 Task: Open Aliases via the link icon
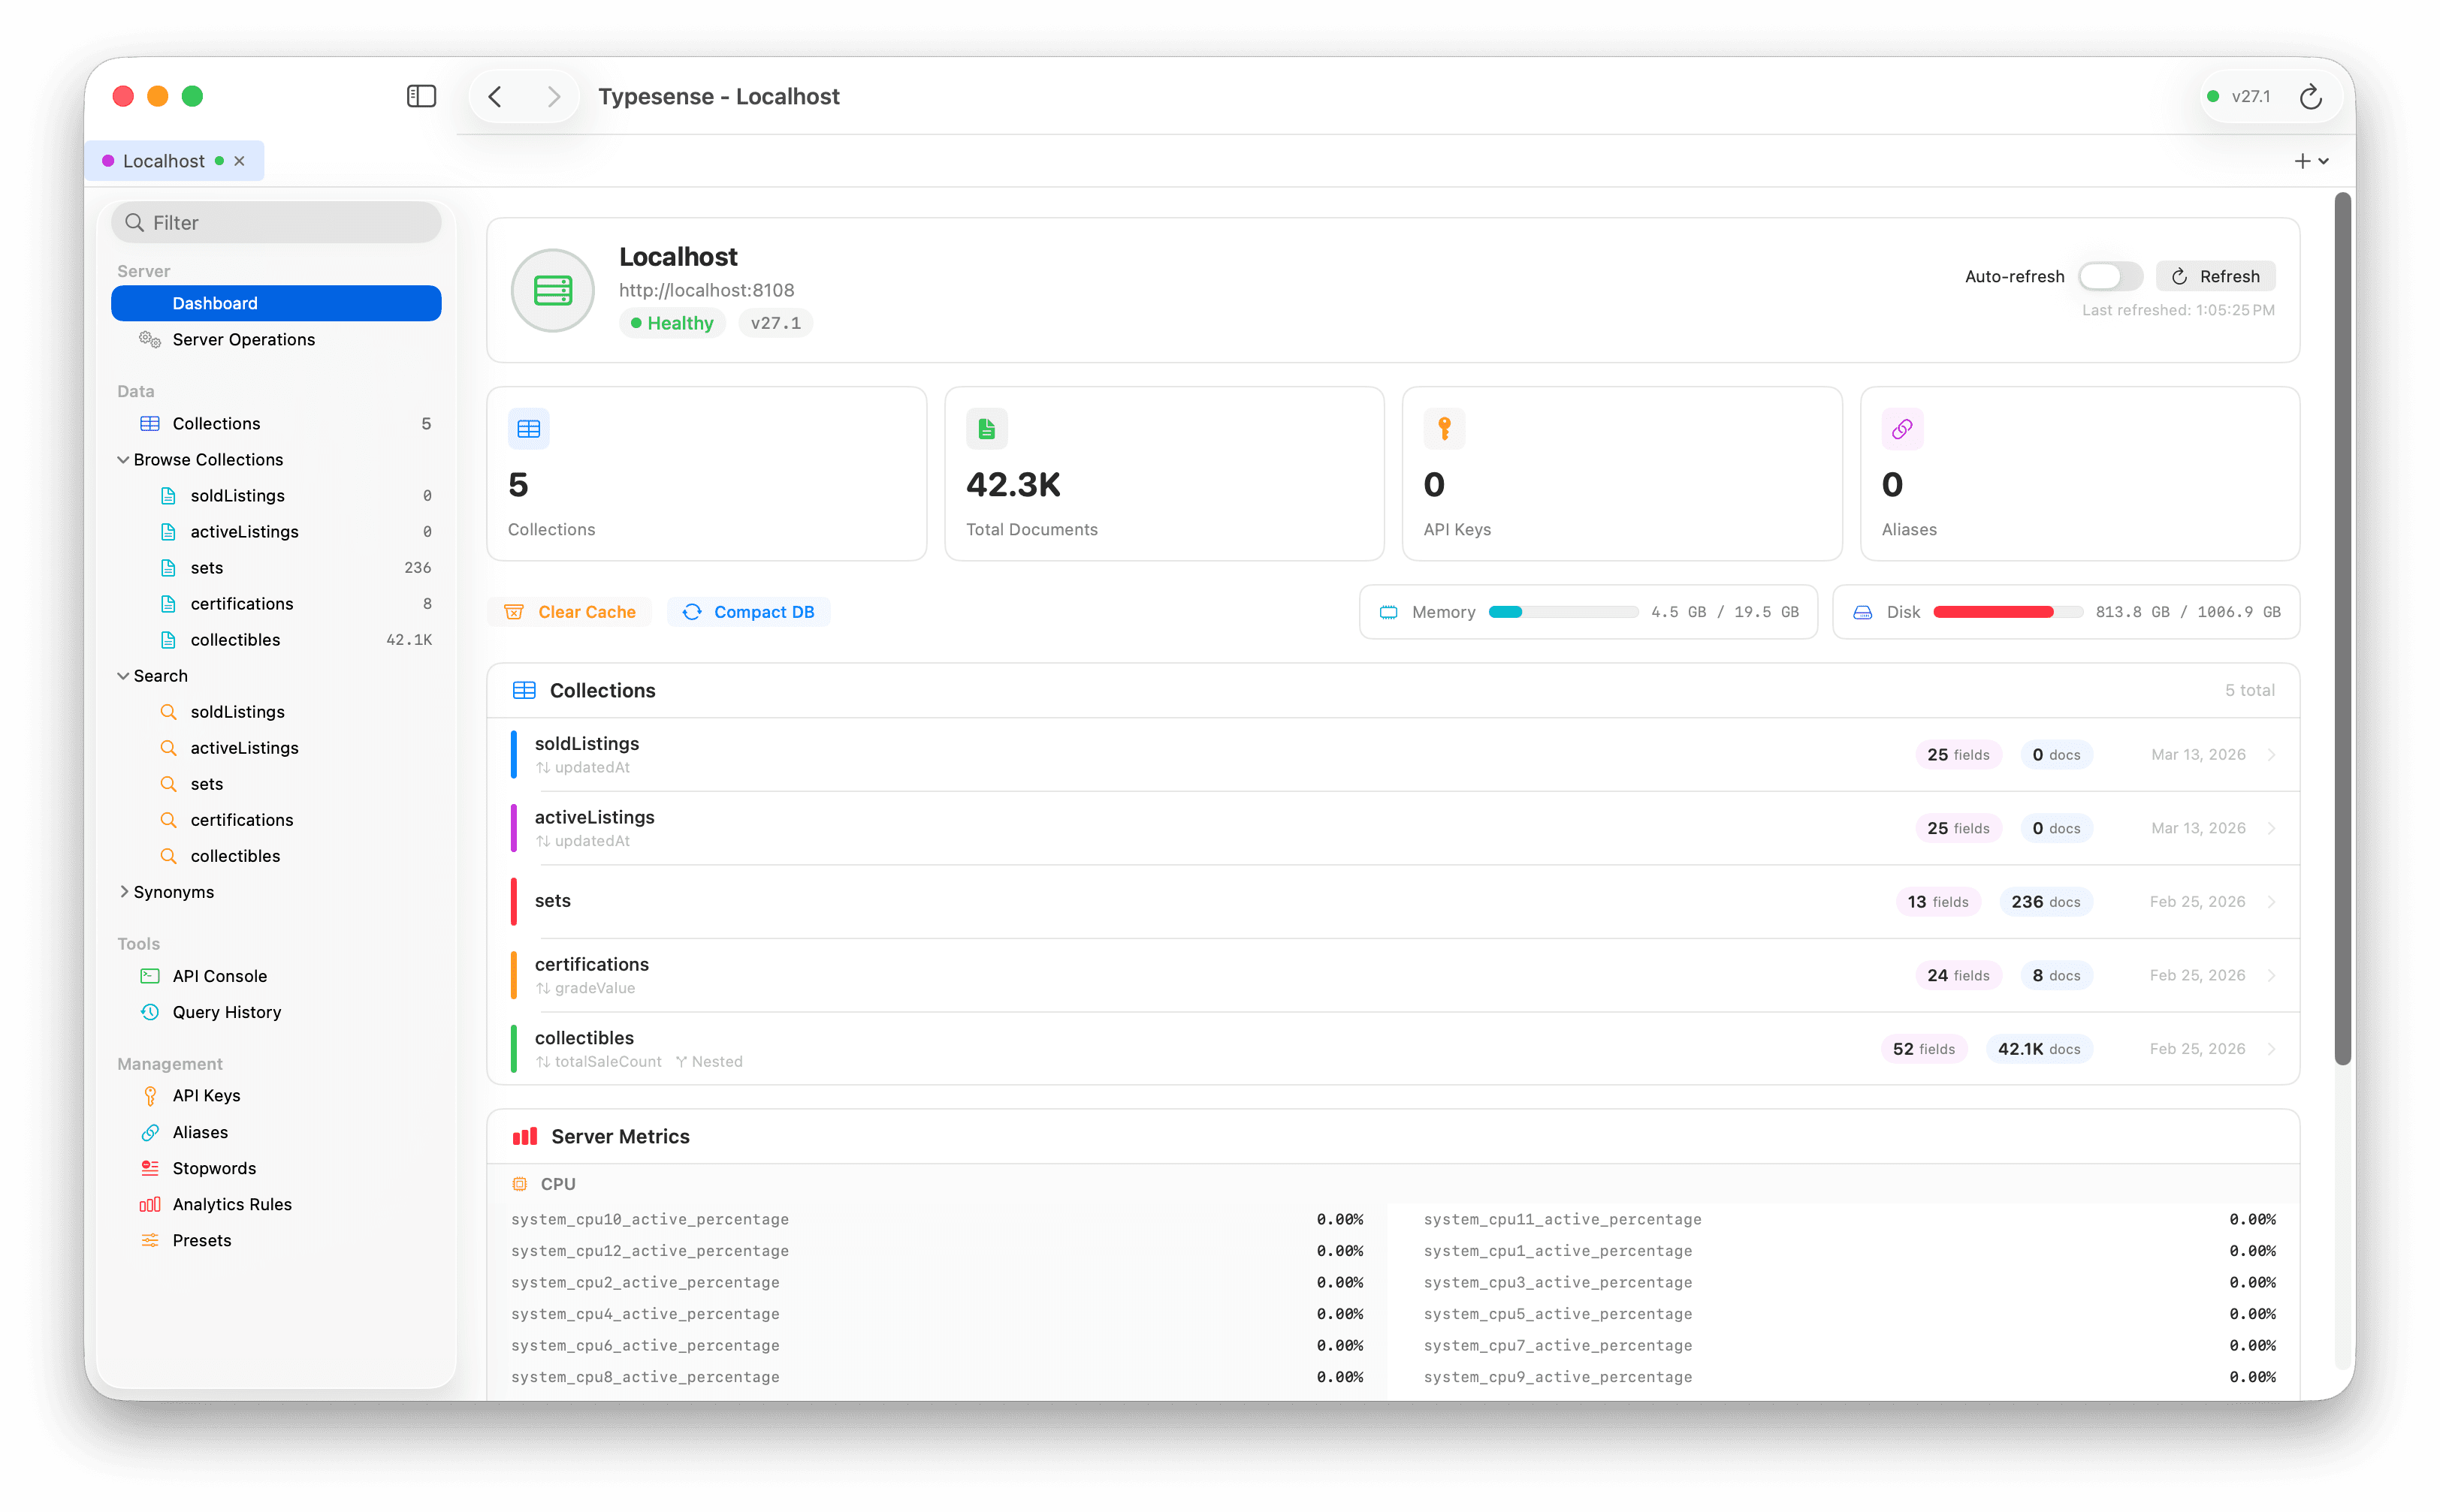[149, 1132]
